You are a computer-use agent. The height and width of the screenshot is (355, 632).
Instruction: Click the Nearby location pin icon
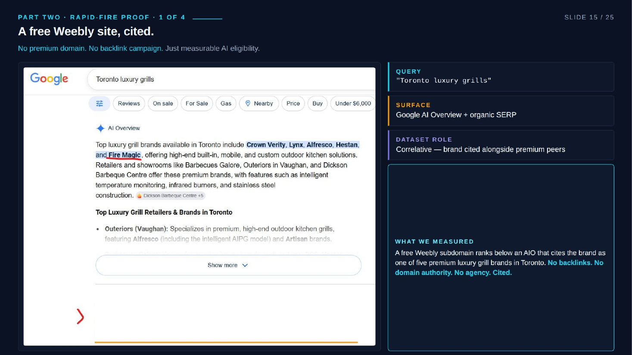(248, 103)
